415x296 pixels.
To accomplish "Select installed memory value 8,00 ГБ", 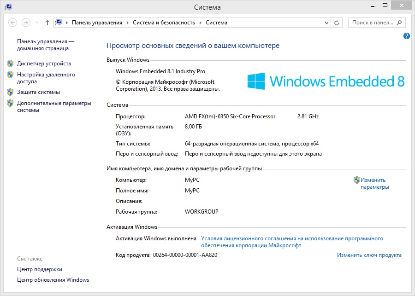I will click(193, 127).
